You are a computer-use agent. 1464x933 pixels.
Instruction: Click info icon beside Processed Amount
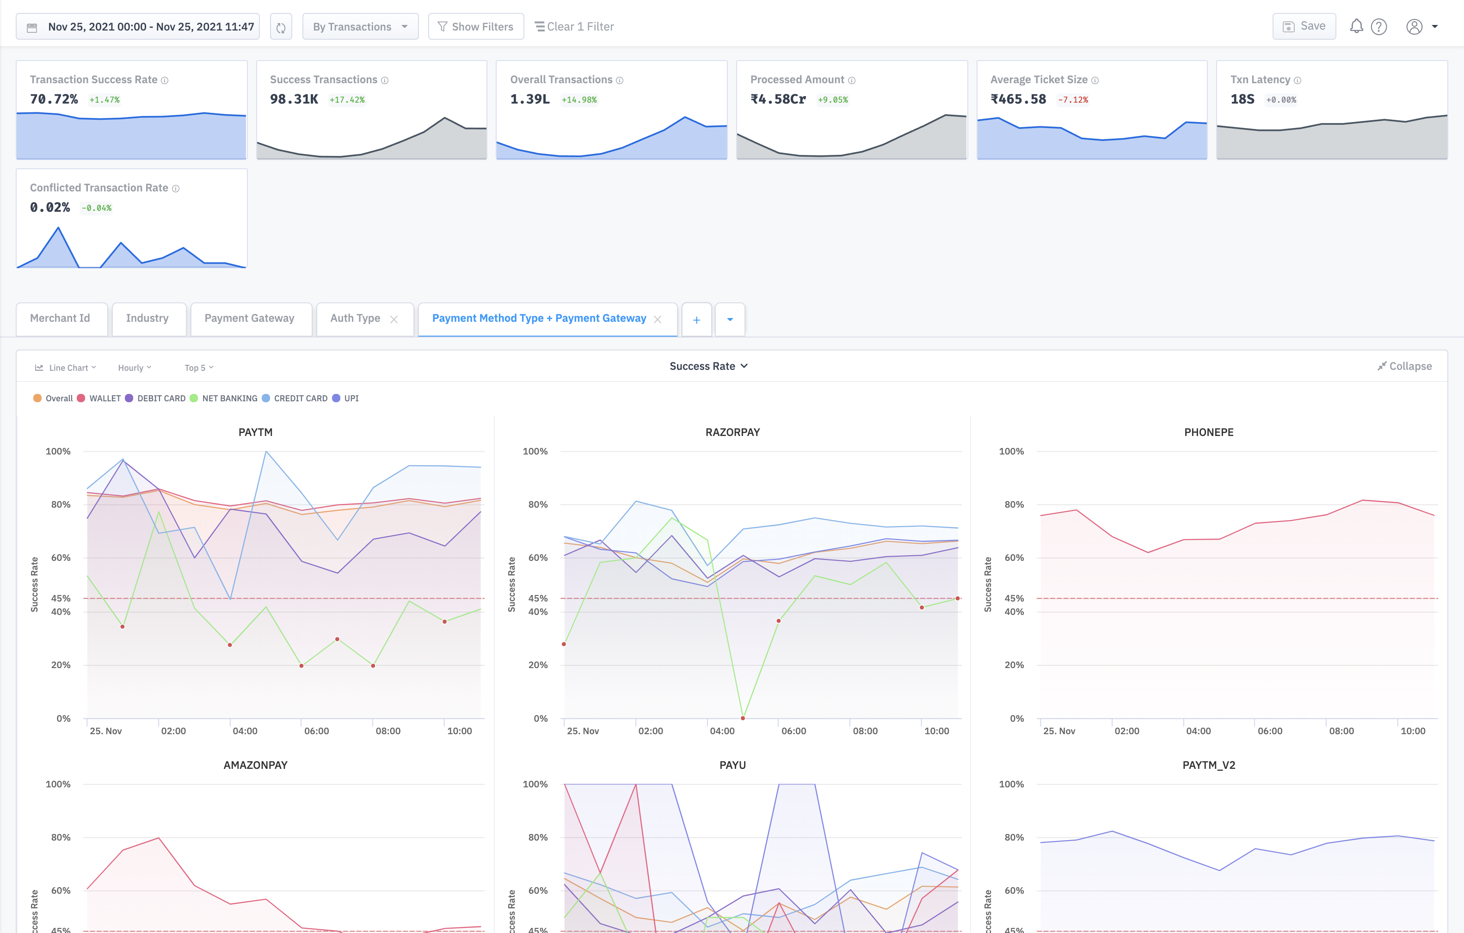[852, 80]
